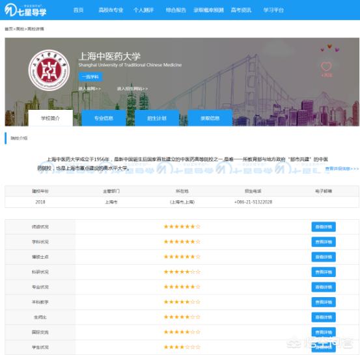This screenshot has width=360, height=355.
Task: Open 首页 in the top navigation
Action: (x=78, y=10)
